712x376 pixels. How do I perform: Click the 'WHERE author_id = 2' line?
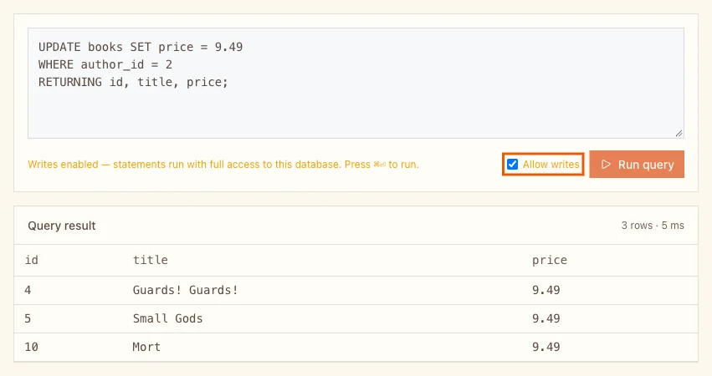point(105,64)
